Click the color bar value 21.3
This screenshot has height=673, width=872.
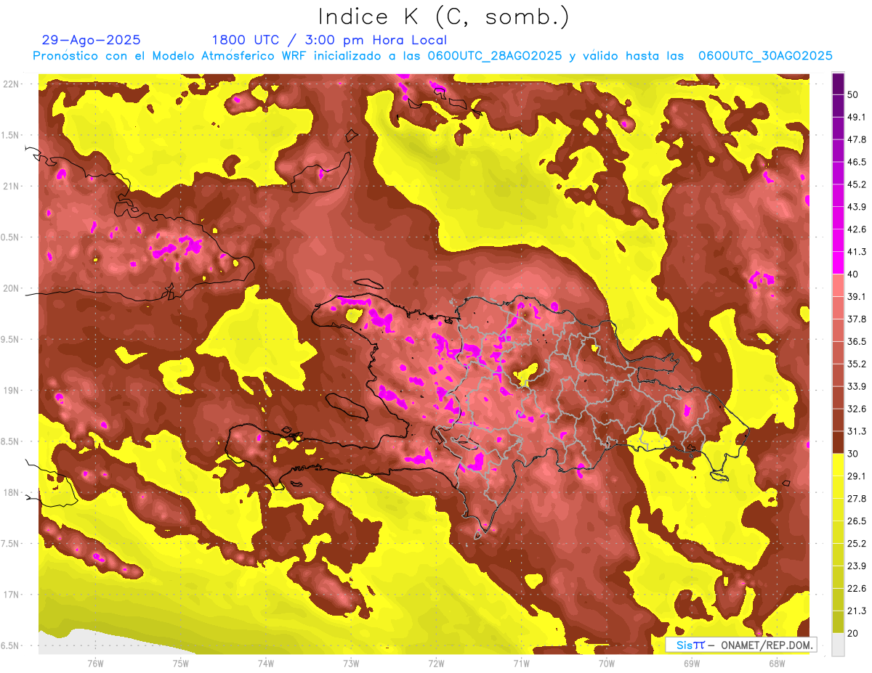857,611
